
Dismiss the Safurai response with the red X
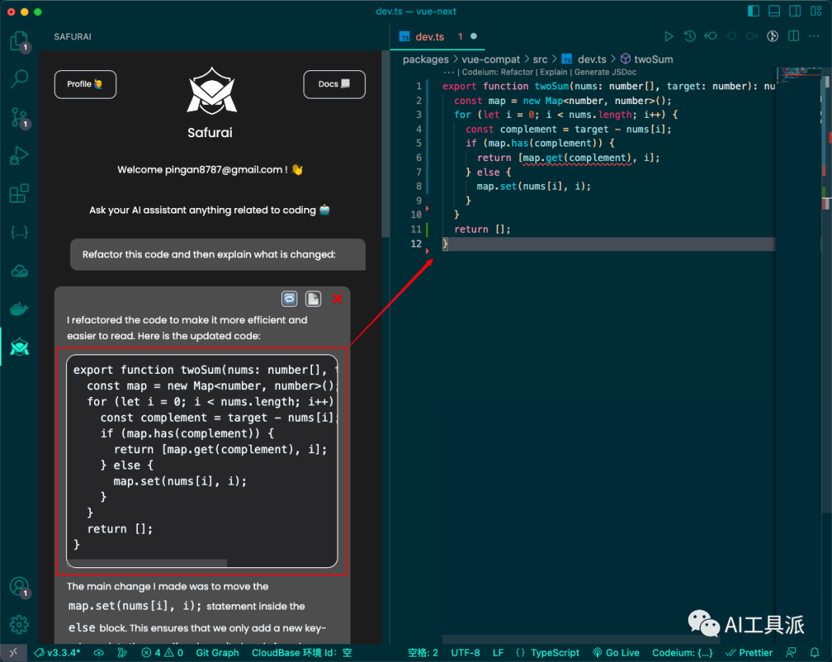(x=337, y=299)
